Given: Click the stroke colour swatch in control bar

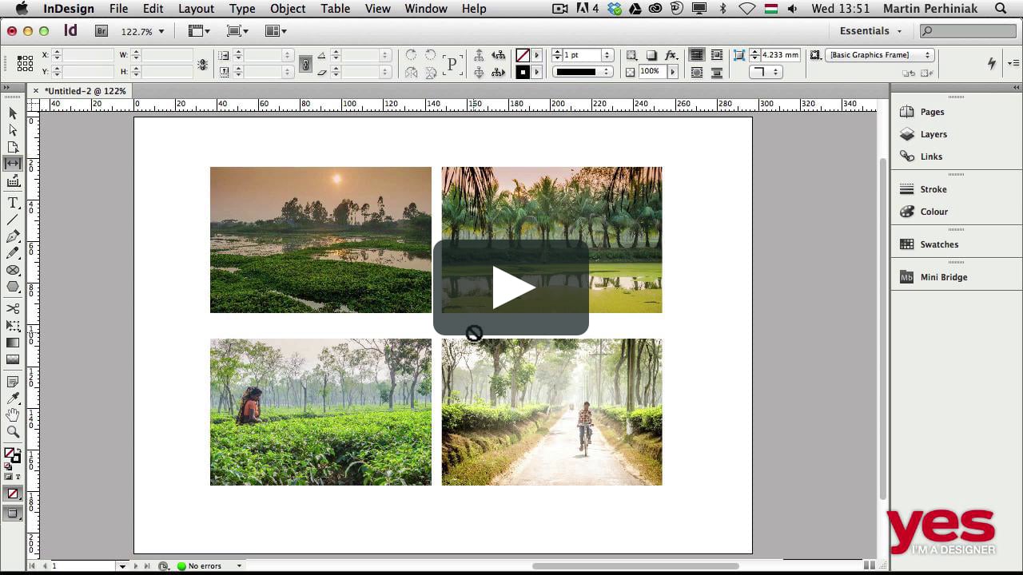Looking at the screenshot, I should [523, 72].
